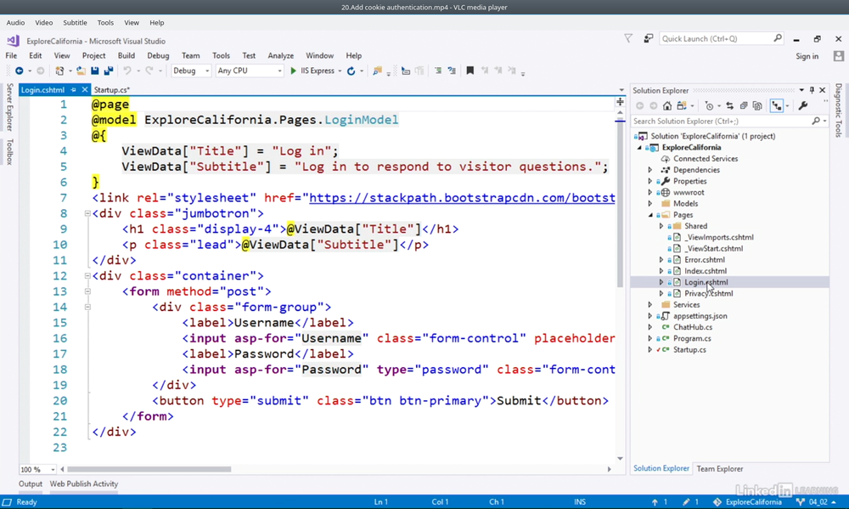
Task: Open Properties with the wrench icon
Action: point(803,105)
